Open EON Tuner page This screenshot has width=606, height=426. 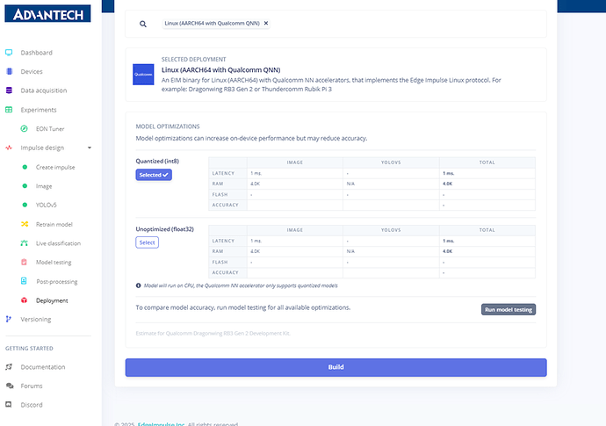[50, 129]
